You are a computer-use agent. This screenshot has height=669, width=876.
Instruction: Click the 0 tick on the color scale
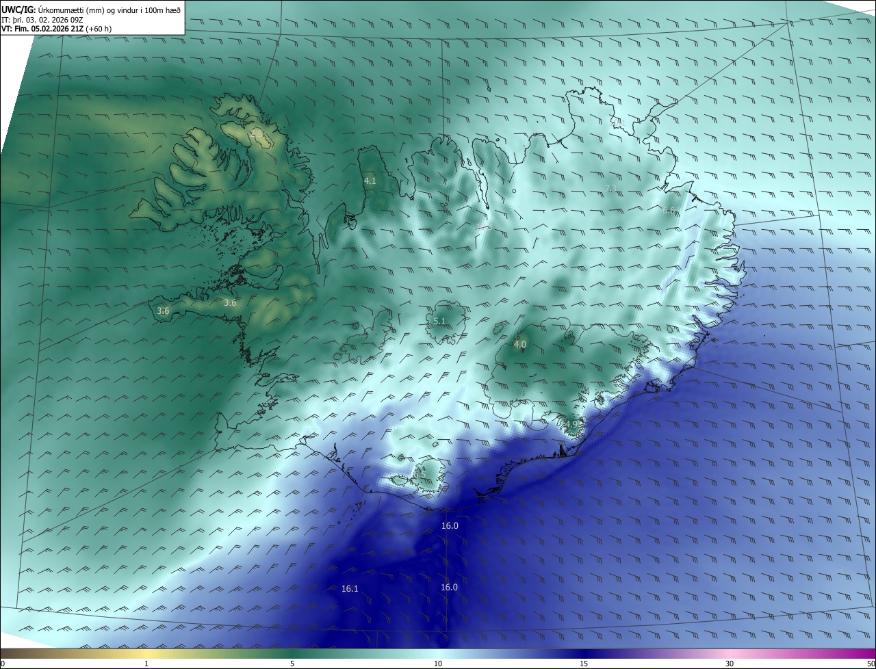(3, 664)
